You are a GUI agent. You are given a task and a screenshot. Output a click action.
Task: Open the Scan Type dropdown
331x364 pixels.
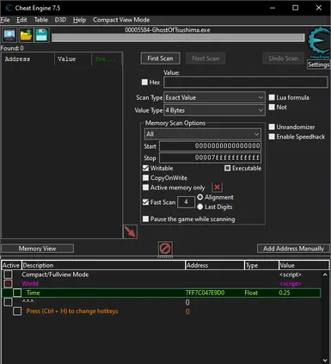point(214,97)
